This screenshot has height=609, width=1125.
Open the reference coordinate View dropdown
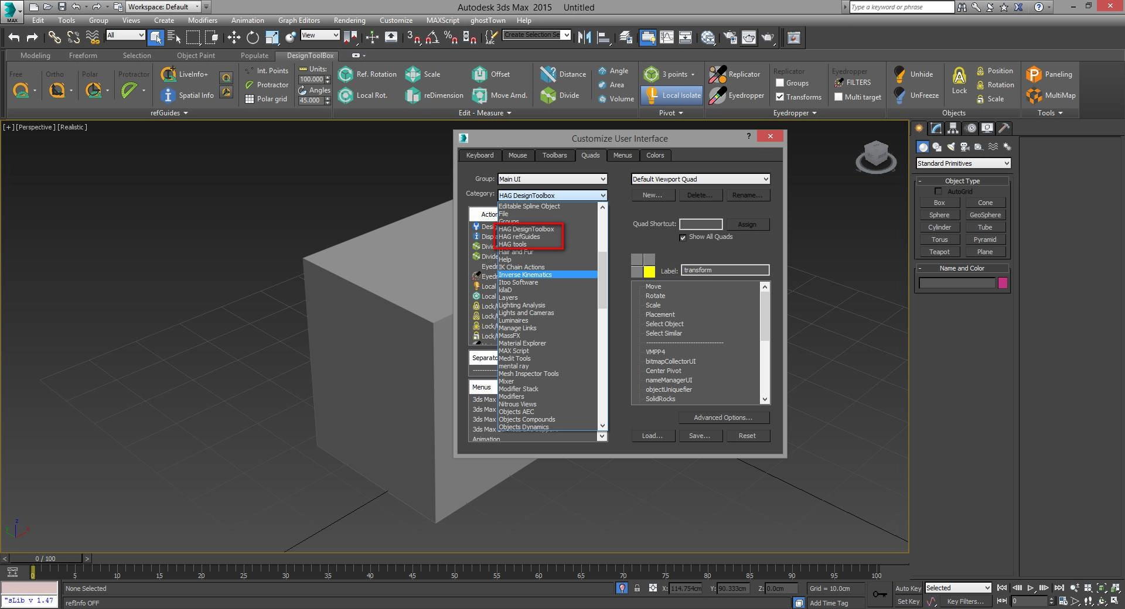tap(320, 35)
